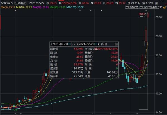The image size is (167, 115).
Task: Click the 阳线 count 6
Action: coord(117,65)
